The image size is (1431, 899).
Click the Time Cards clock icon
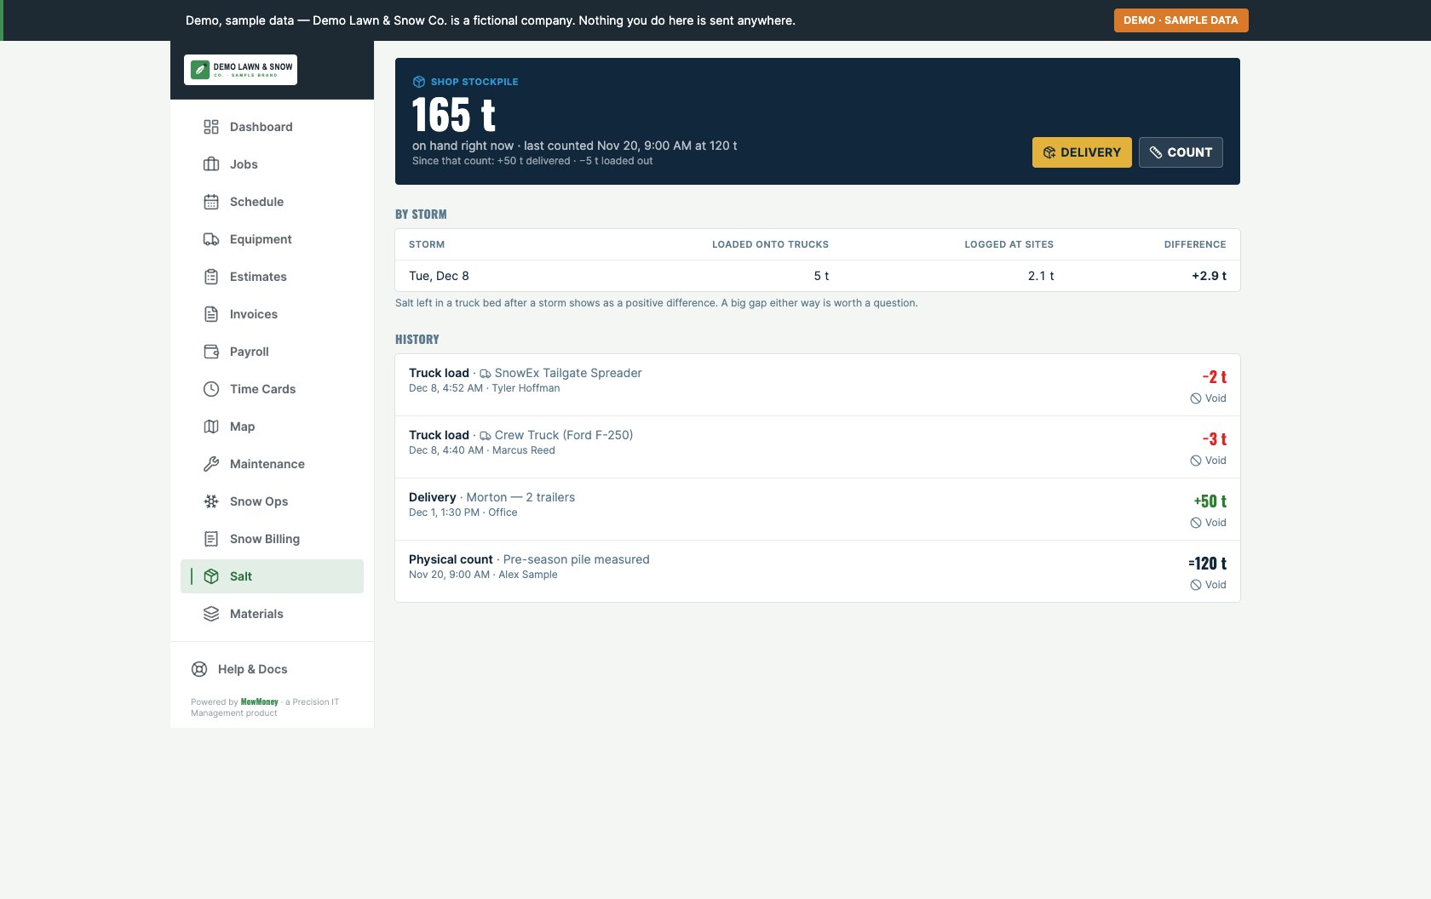click(x=211, y=389)
